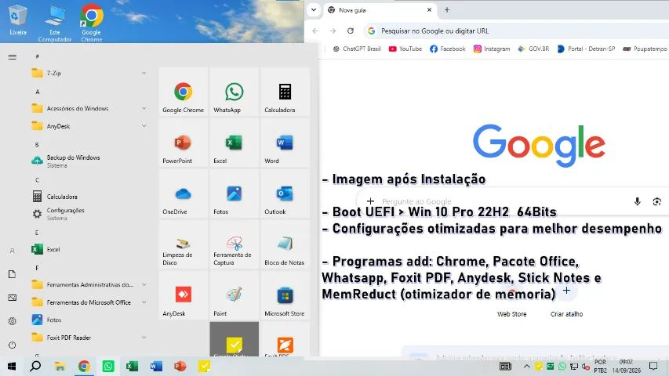Click the Lixeira desktop icon
The image size is (669, 376).
click(x=18, y=20)
